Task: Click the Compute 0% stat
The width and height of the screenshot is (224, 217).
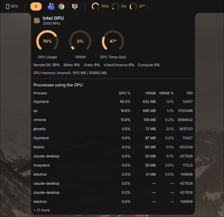Action: coord(149,65)
